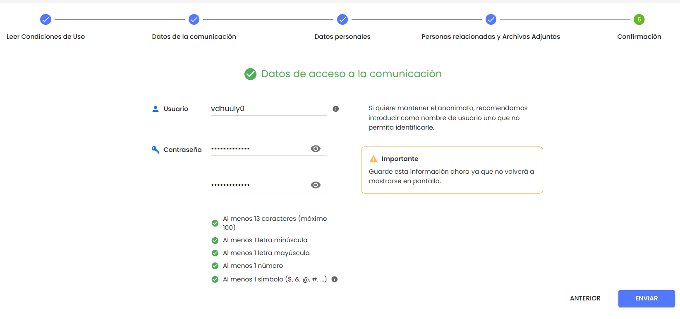Click the info icon beside symbol requirement
This screenshot has width=680, height=319.
click(x=335, y=279)
